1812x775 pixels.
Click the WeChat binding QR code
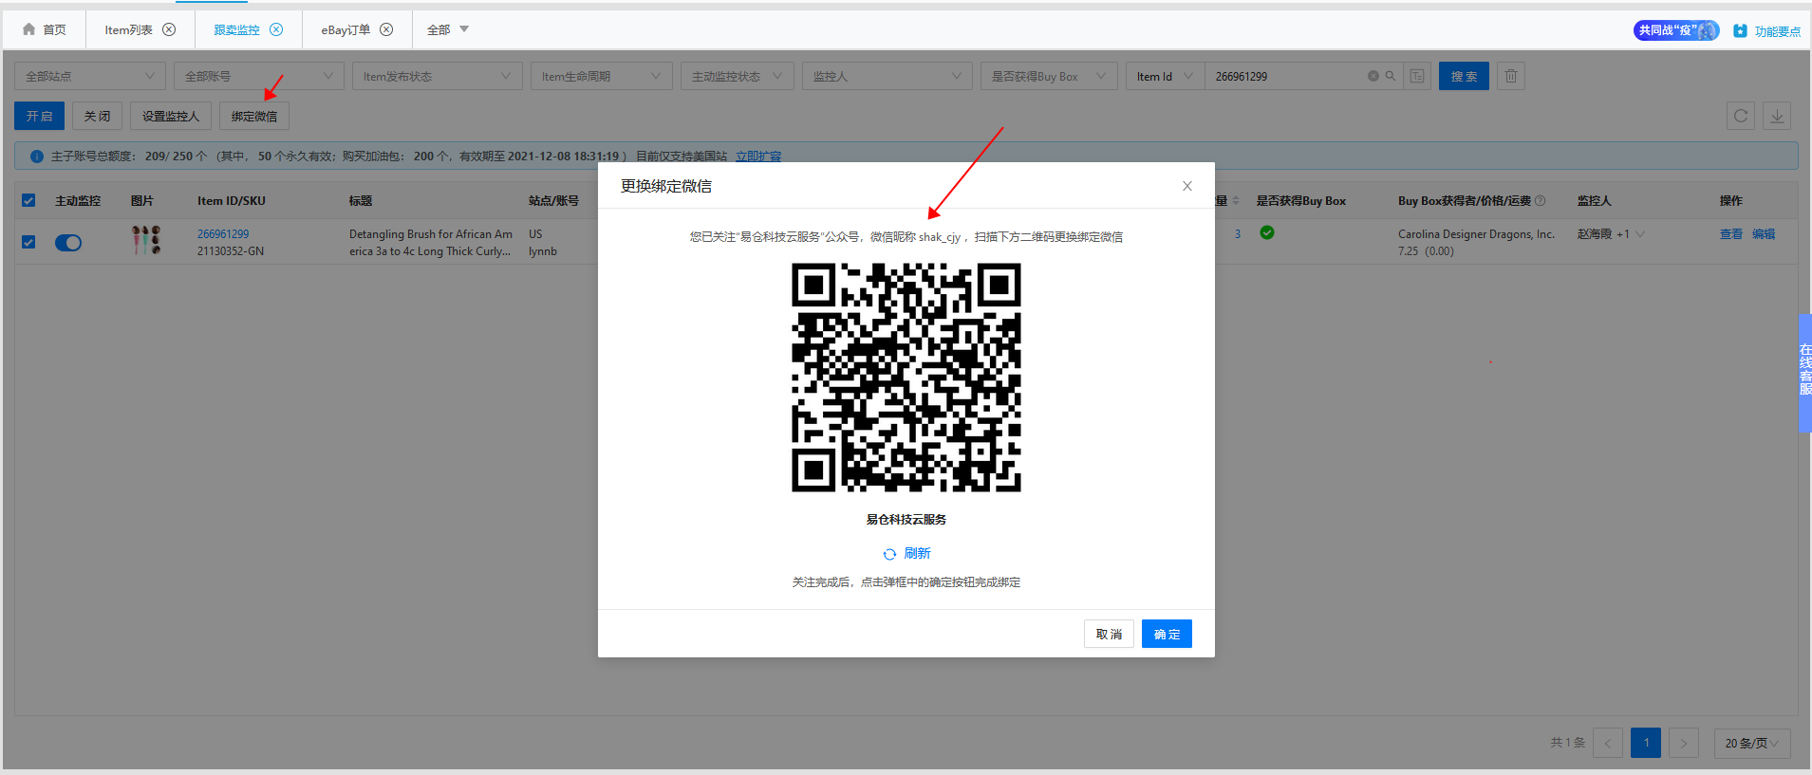click(x=906, y=378)
